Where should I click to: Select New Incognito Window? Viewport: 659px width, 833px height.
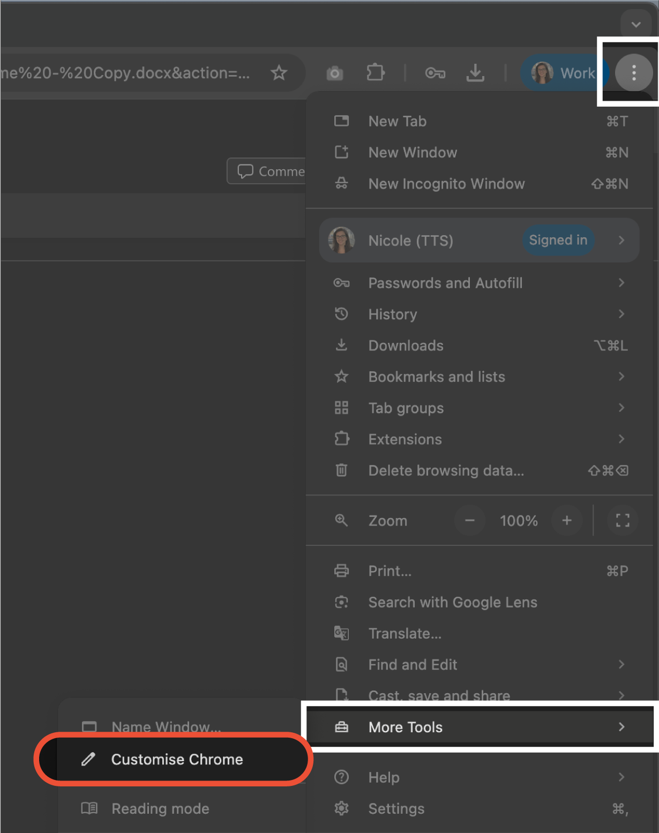479,184
